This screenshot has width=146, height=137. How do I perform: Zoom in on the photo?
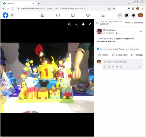click(69, 24)
